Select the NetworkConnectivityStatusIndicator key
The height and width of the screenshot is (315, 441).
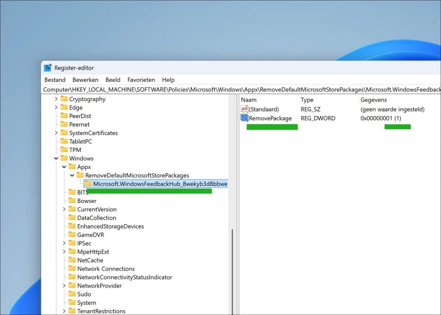click(124, 277)
